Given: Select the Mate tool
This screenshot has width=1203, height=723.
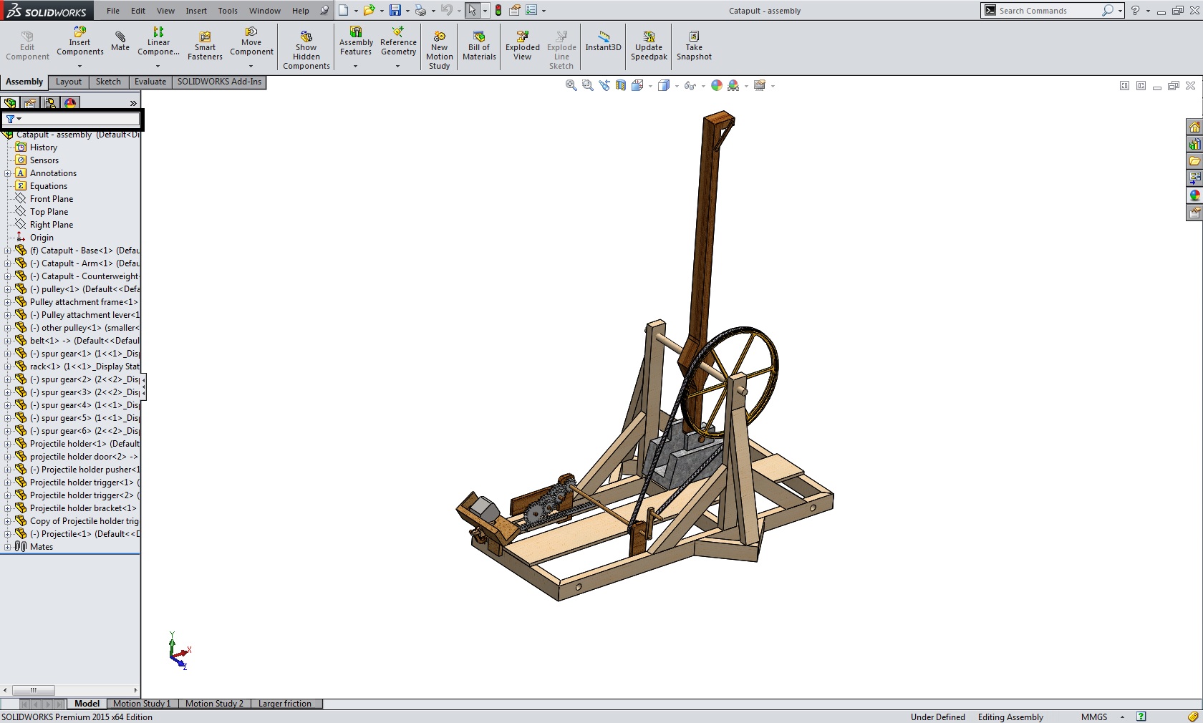Looking at the screenshot, I should point(120,41).
